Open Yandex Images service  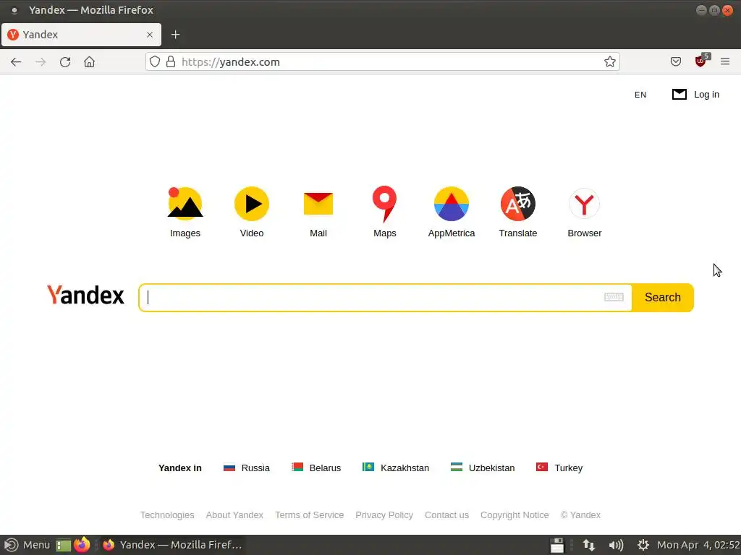point(185,212)
